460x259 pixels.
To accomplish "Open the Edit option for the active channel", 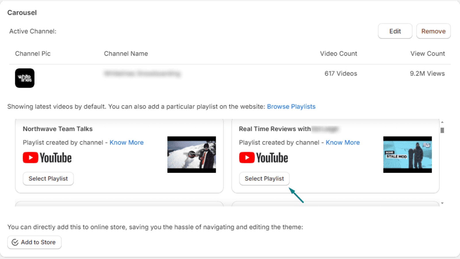I will (395, 31).
